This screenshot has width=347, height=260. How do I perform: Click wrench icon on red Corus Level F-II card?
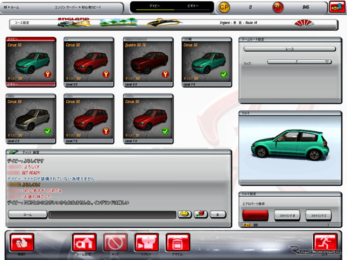106,131
